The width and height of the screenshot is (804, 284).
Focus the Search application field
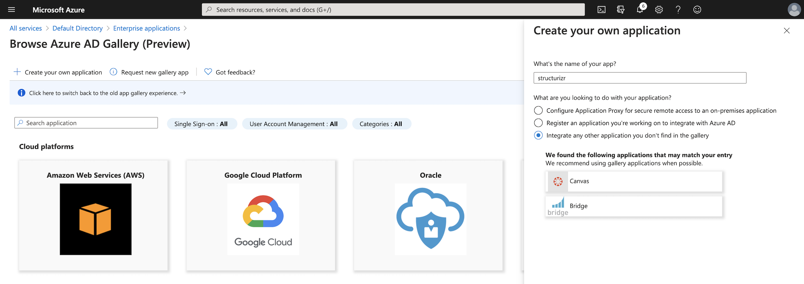[x=86, y=123]
